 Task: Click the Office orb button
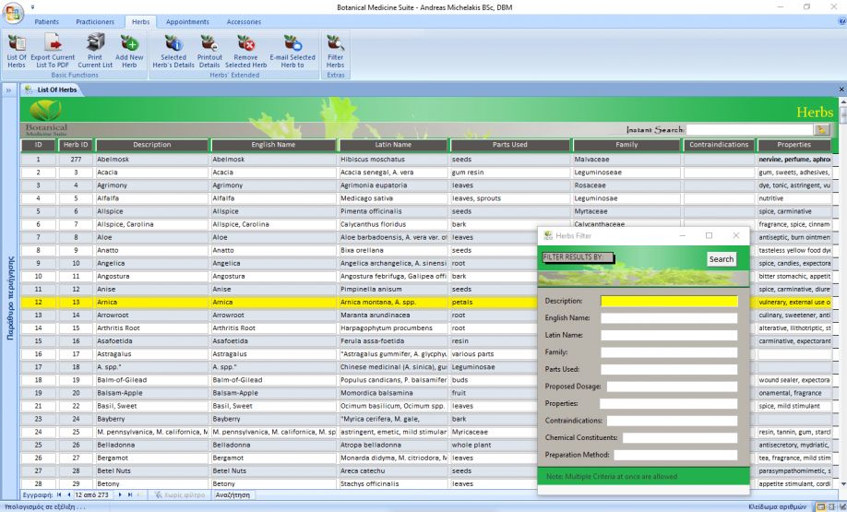click(x=12, y=12)
